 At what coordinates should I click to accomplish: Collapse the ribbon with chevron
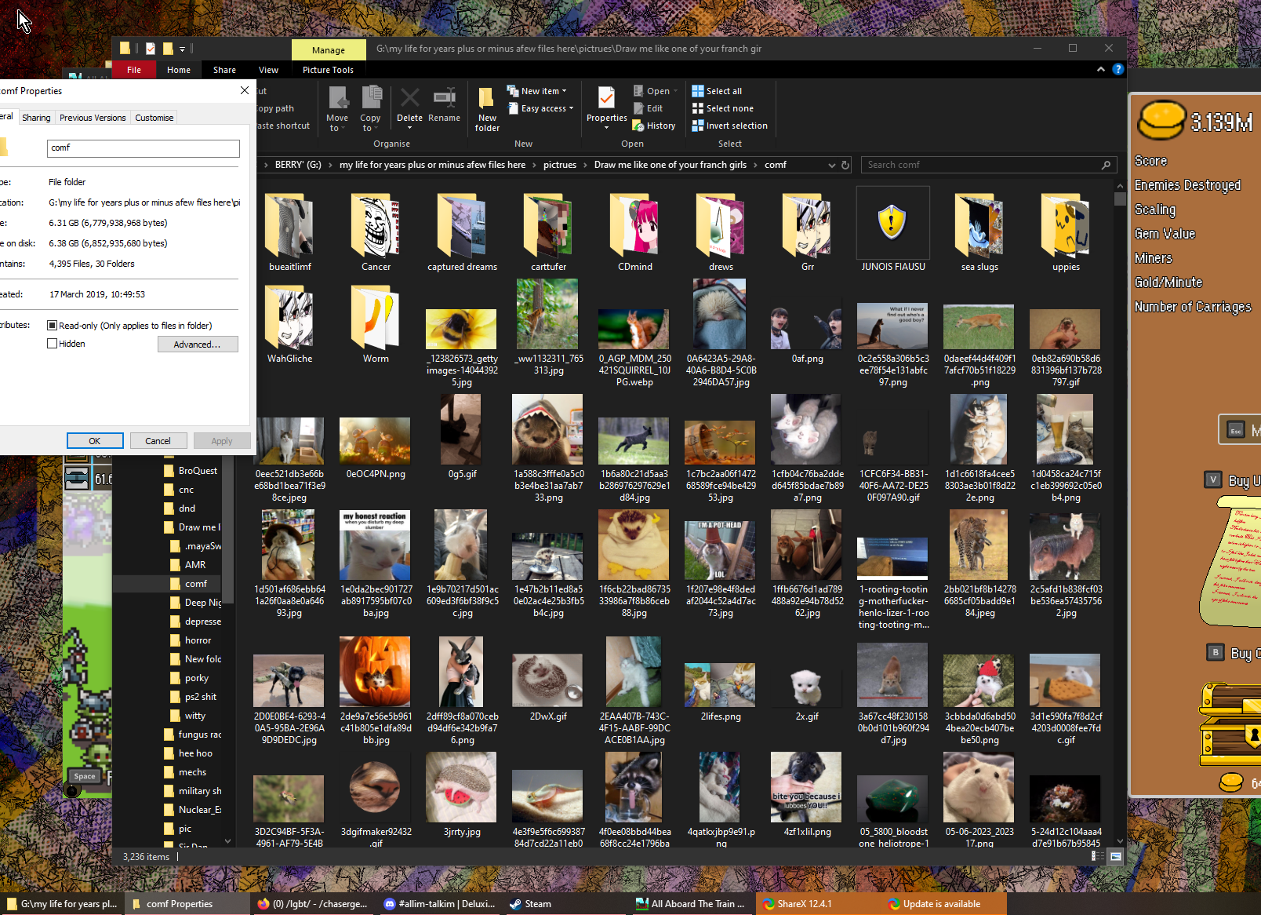1101,69
